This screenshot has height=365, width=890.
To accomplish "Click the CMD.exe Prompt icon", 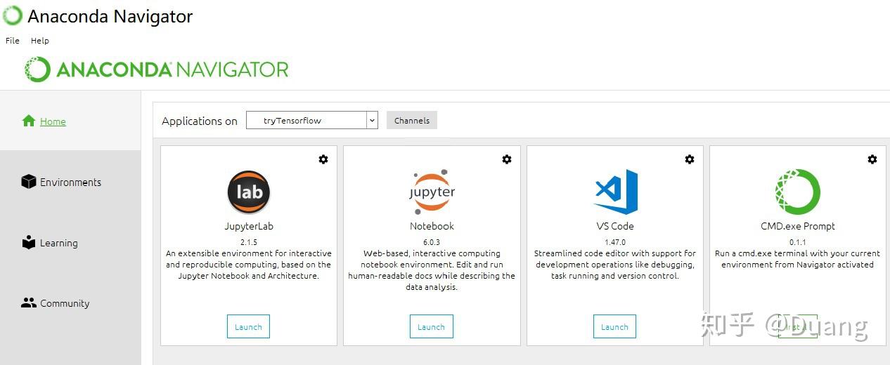I will tap(797, 192).
